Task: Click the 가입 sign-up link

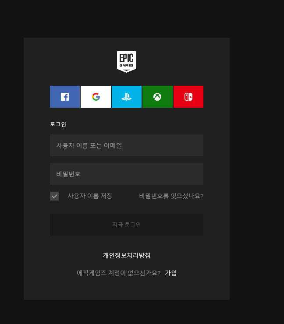Action: pyautogui.click(x=171, y=273)
